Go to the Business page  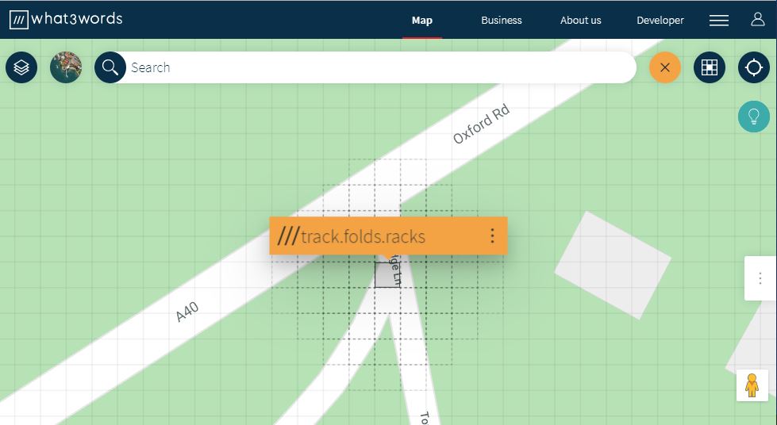(502, 21)
